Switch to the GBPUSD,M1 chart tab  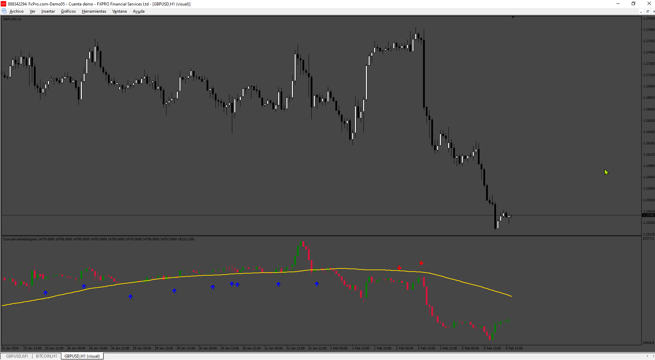[x=17, y=356]
